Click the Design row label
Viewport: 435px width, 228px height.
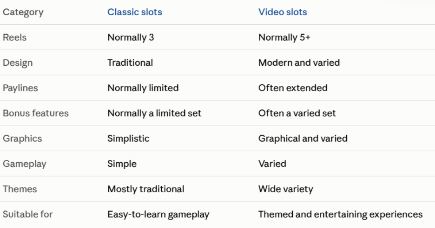[18, 63]
